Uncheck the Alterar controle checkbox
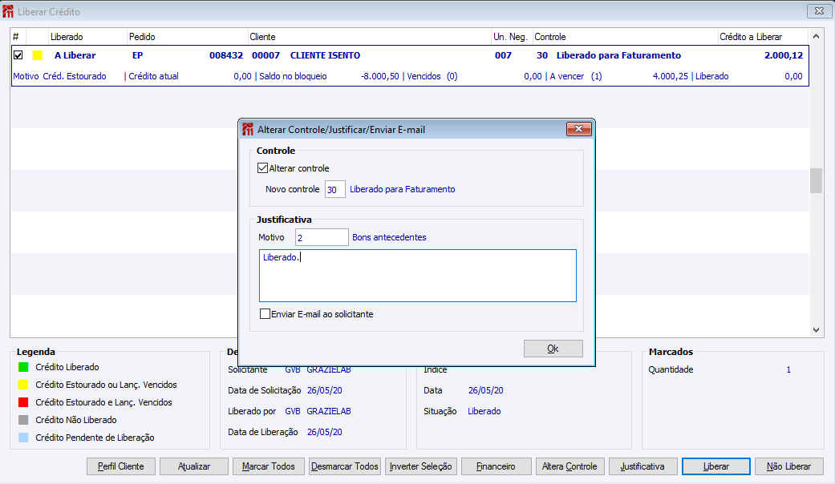 pyautogui.click(x=262, y=168)
